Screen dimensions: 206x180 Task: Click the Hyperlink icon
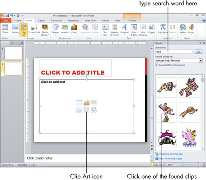coord(85,29)
